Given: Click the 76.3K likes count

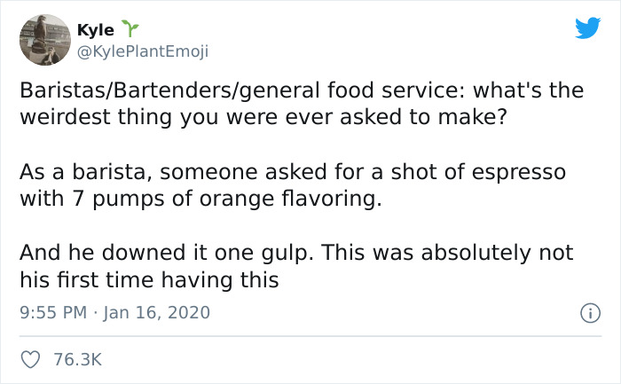Looking at the screenshot, I should pos(78,359).
